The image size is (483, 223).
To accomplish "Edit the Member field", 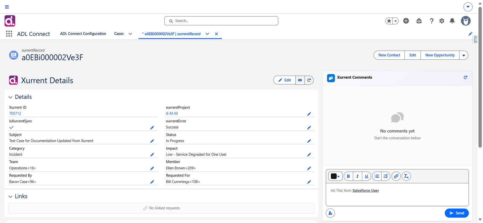I will (309, 168).
